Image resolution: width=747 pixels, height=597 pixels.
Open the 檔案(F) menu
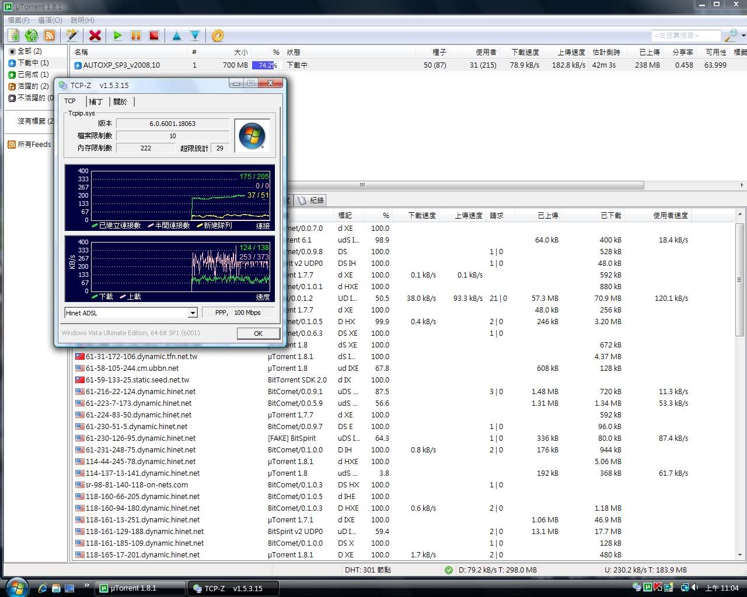tap(19, 20)
